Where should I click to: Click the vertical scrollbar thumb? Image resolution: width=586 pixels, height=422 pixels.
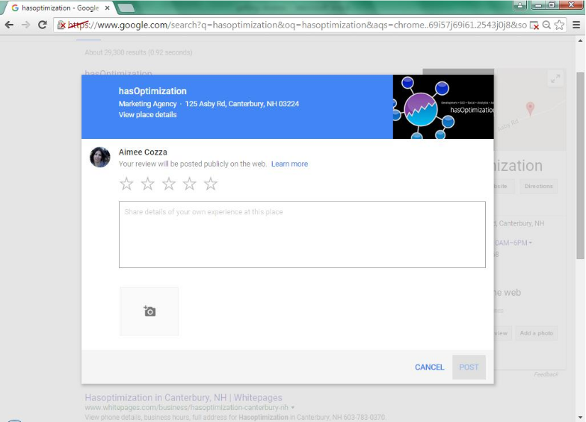point(580,166)
